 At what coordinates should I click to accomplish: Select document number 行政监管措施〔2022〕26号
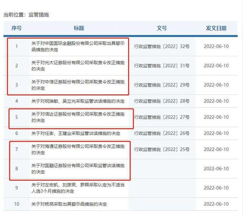coord(162,133)
